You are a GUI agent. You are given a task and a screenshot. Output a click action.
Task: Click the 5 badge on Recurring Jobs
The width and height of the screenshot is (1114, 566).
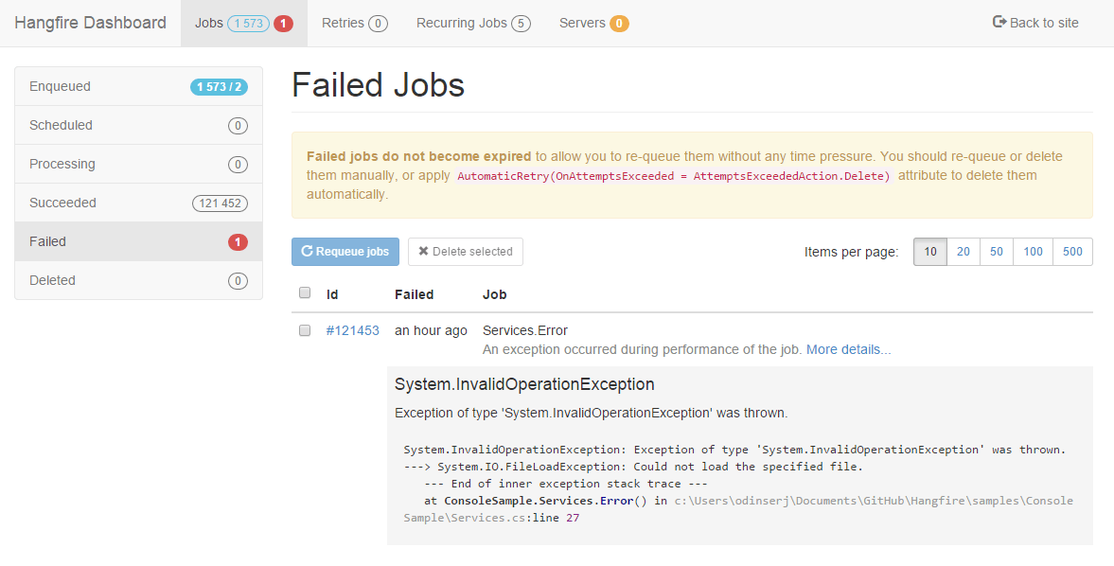point(521,24)
